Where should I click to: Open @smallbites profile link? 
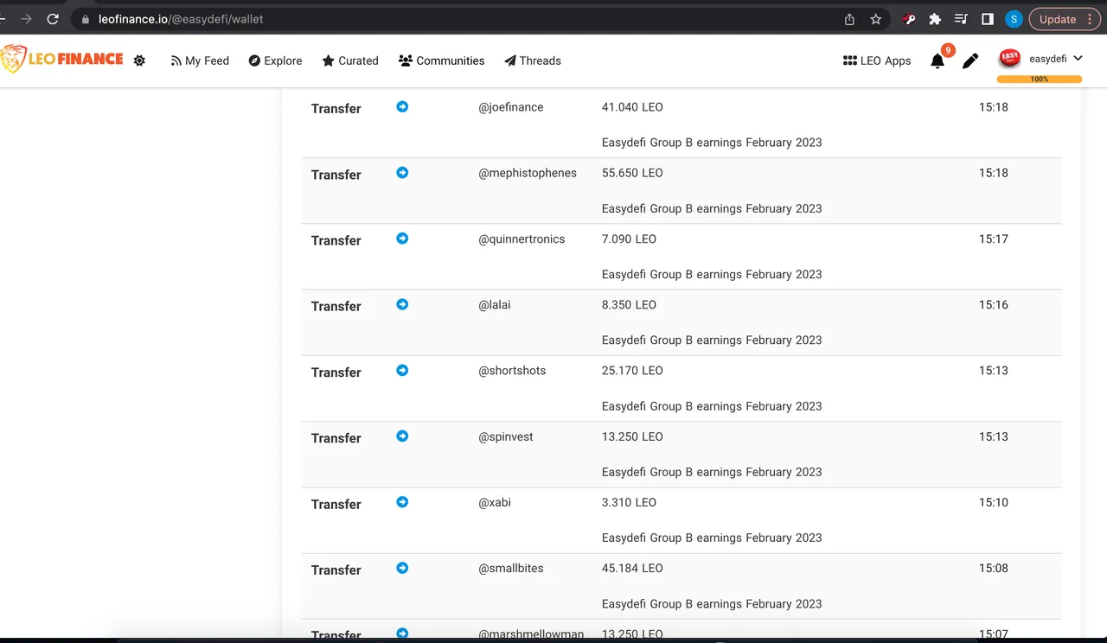click(x=511, y=568)
